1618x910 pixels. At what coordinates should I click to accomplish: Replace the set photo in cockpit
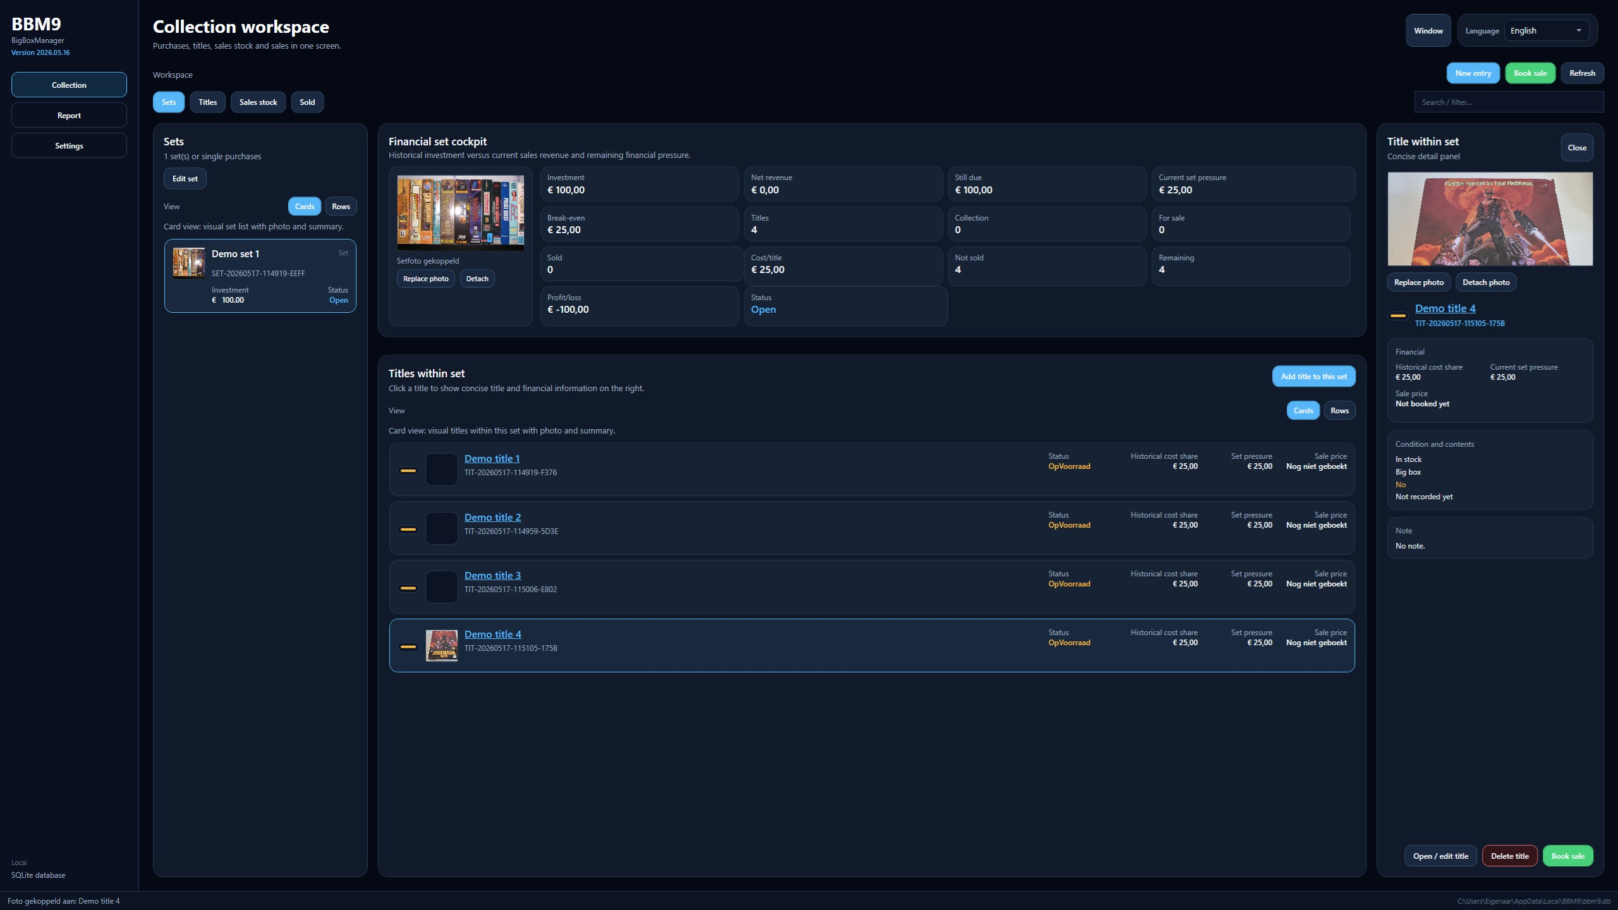pyautogui.click(x=425, y=279)
